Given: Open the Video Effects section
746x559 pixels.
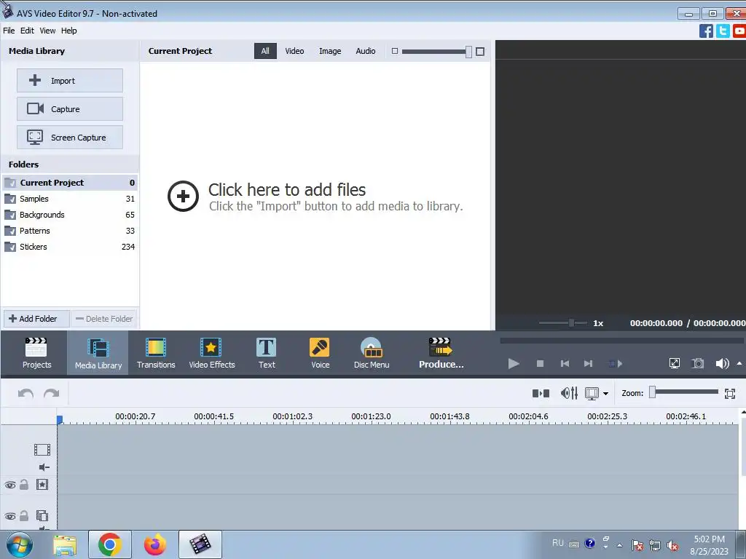Looking at the screenshot, I should coord(212,353).
